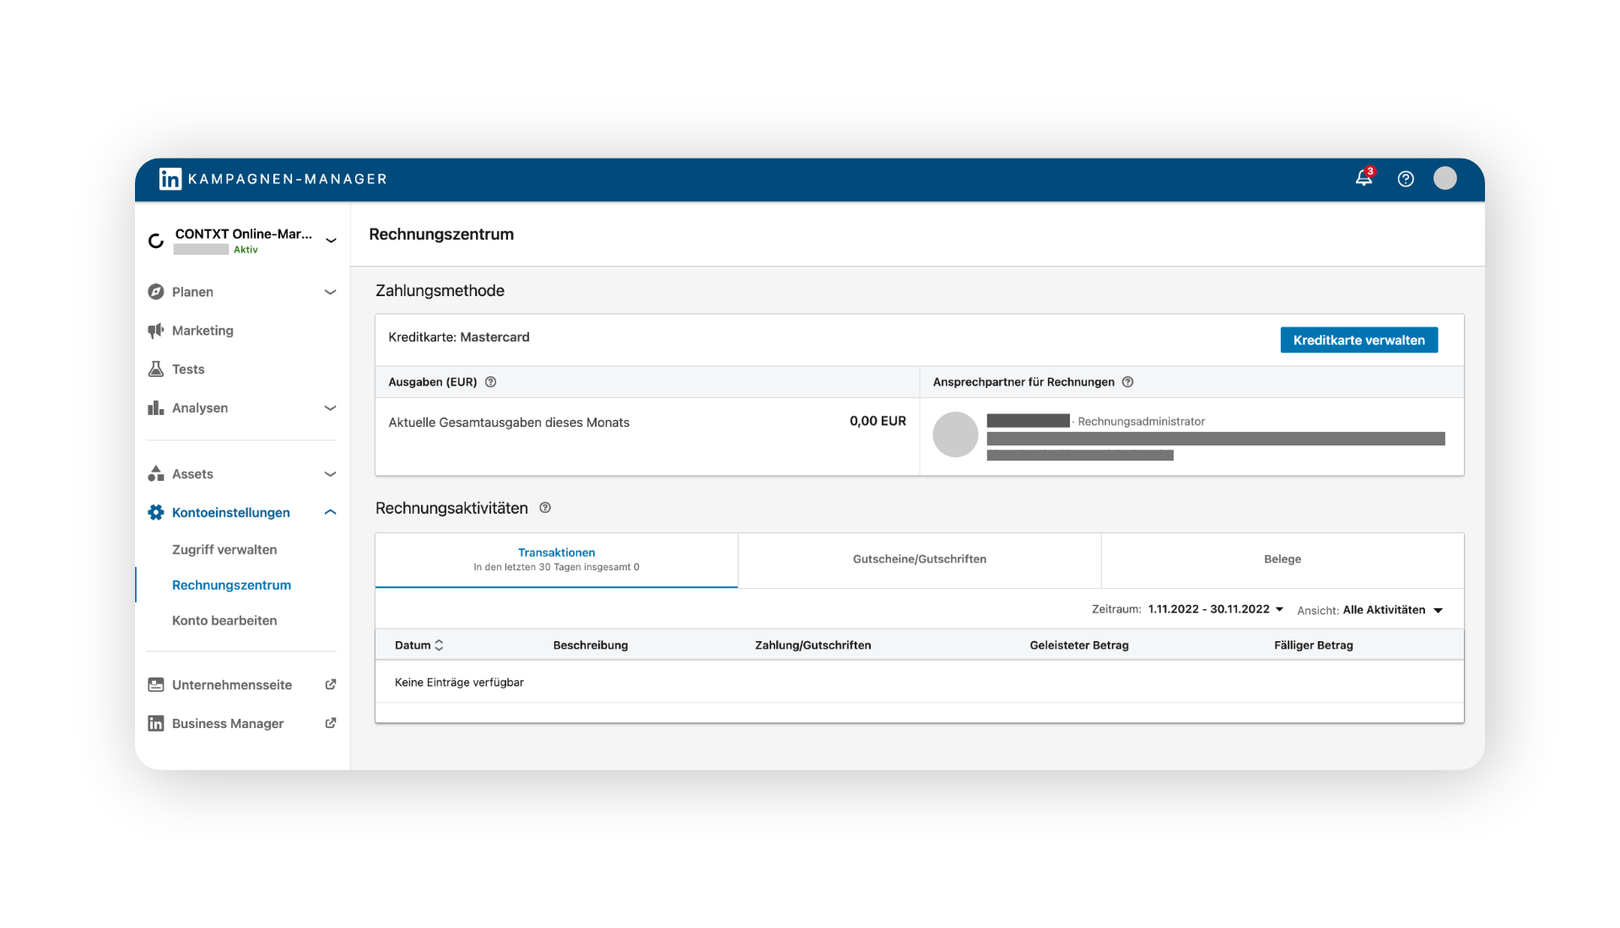Image resolution: width=1620 pixels, height=928 pixels.
Task: Click the Datum column header text
Action: [413, 645]
